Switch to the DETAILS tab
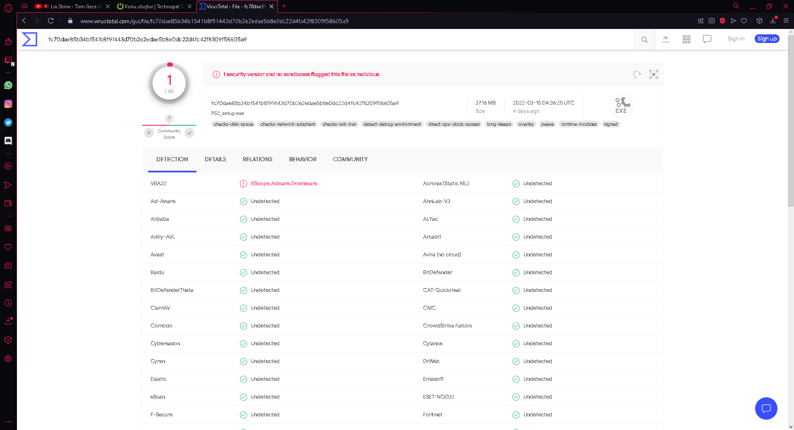The height and width of the screenshot is (430, 794). 215,160
